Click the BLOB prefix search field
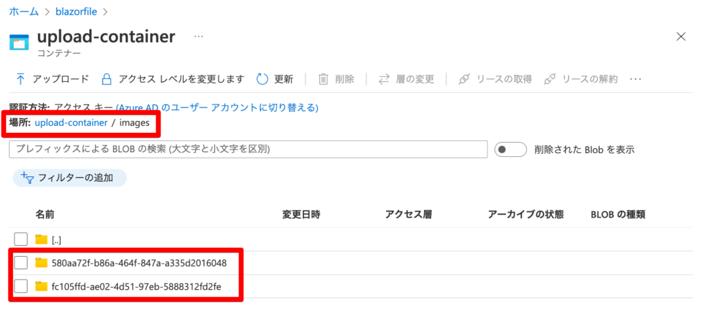 [248, 149]
